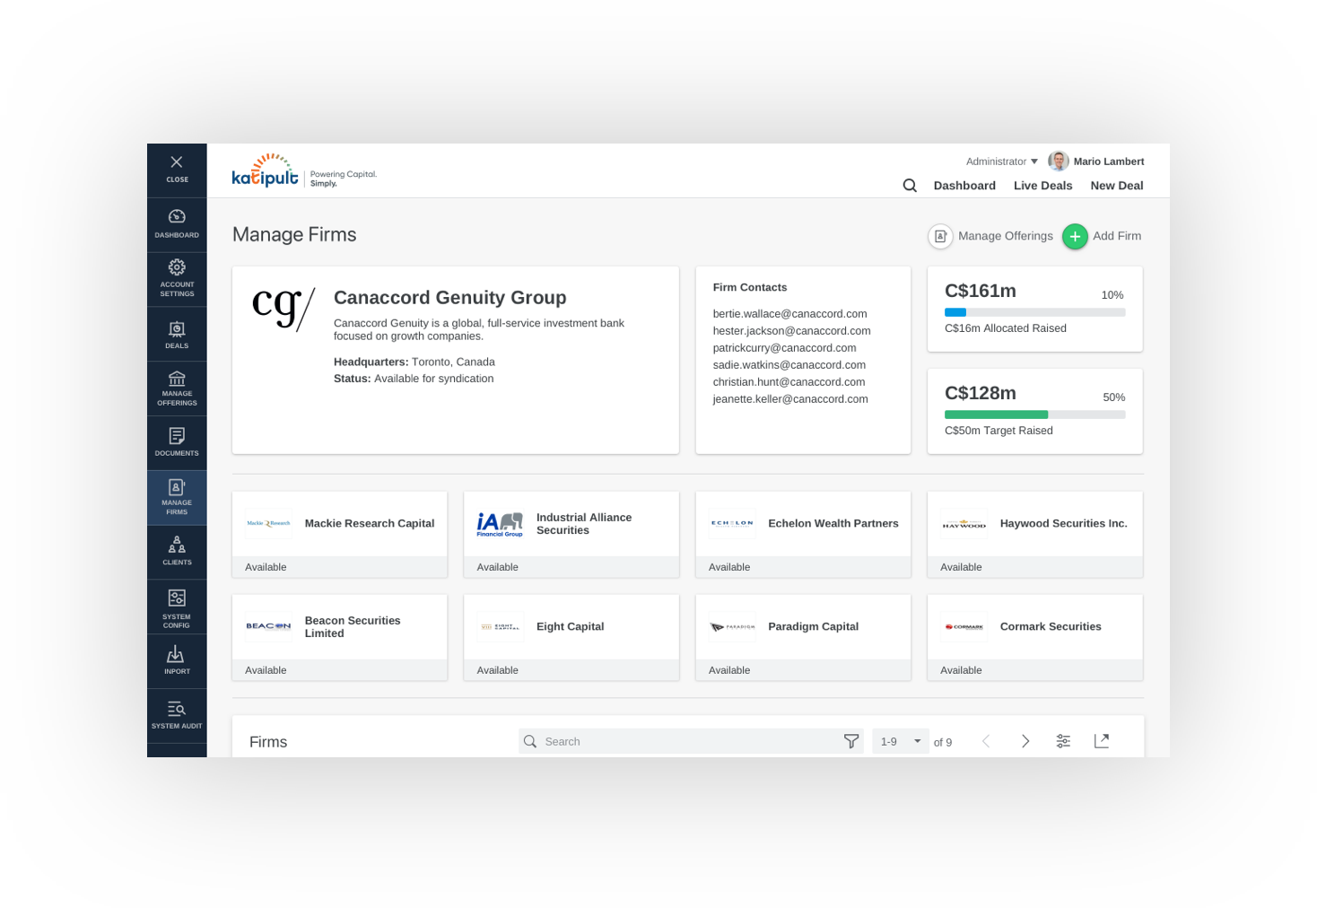Click the Manage Offerings round icon
Image resolution: width=1317 pixels, height=908 pixels.
click(x=940, y=236)
